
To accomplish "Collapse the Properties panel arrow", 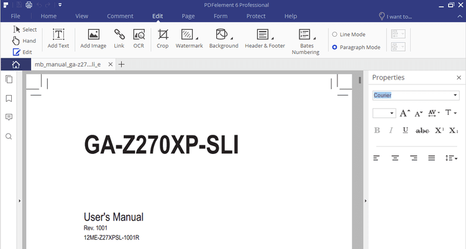I will 365,201.
